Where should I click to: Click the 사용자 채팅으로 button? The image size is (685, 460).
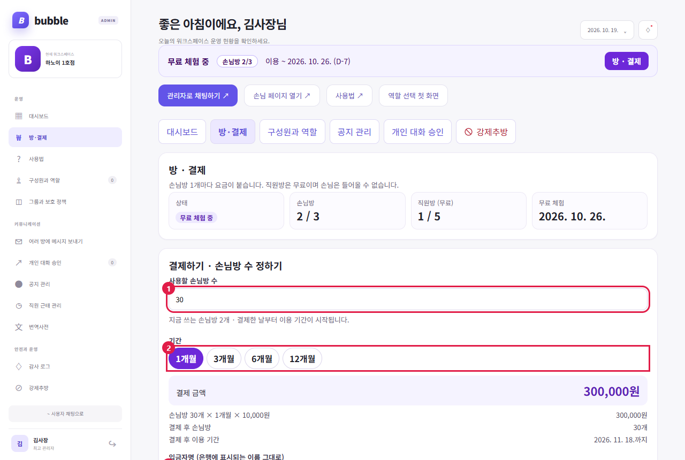coord(65,413)
